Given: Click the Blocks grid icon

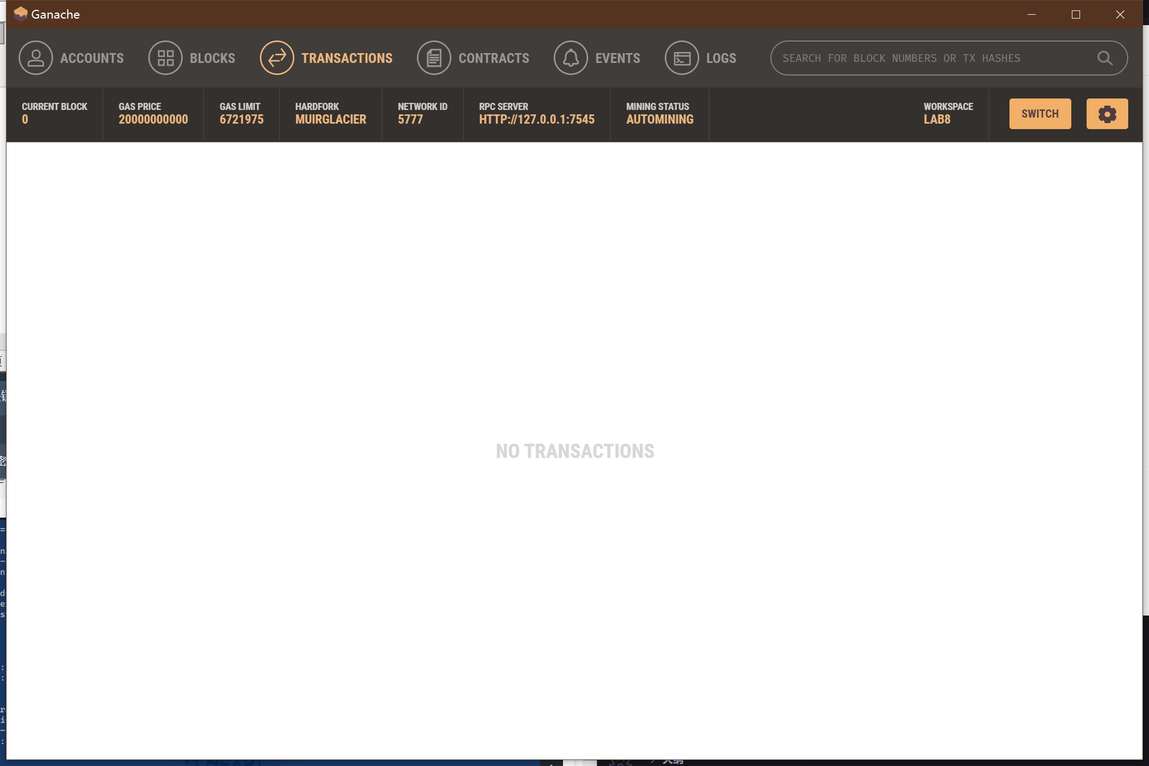Looking at the screenshot, I should [x=165, y=58].
